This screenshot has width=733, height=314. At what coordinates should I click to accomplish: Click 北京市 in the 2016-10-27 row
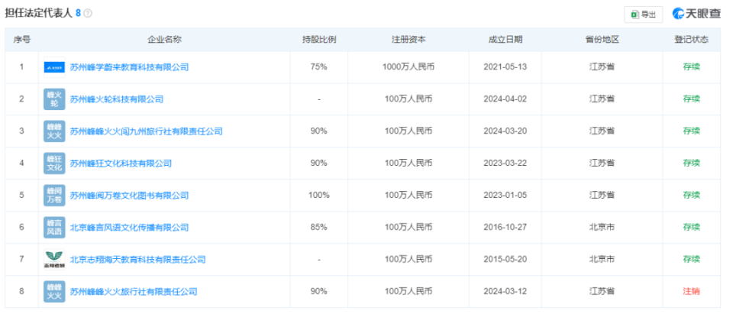(602, 228)
